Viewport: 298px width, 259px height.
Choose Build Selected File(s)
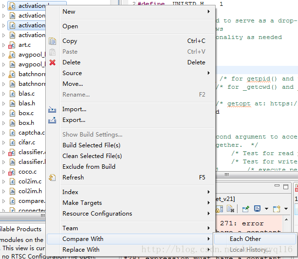(x=131, y=145)
